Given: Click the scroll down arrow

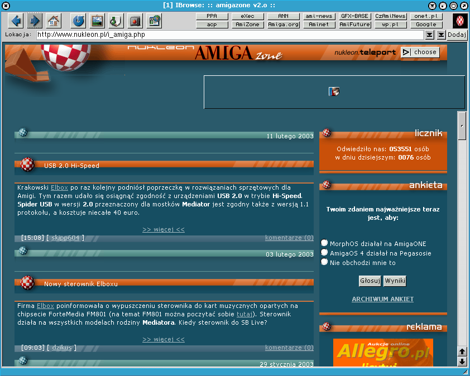Looking at the screenshot, I should 462,361.
